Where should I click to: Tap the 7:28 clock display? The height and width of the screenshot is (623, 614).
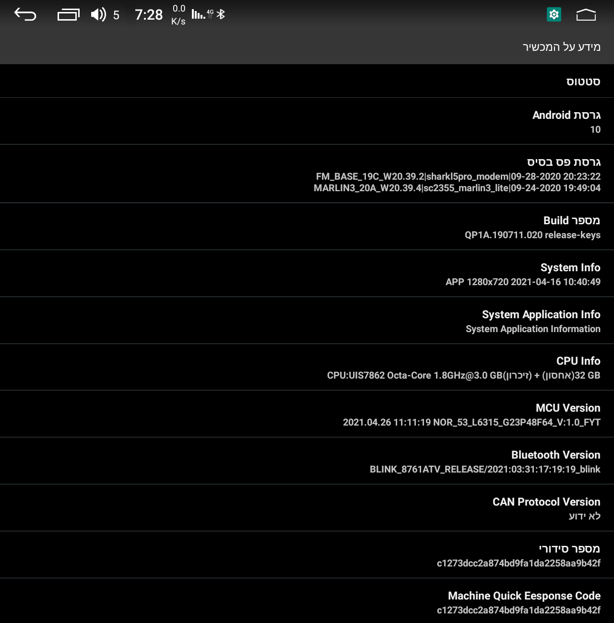(149, 15)
